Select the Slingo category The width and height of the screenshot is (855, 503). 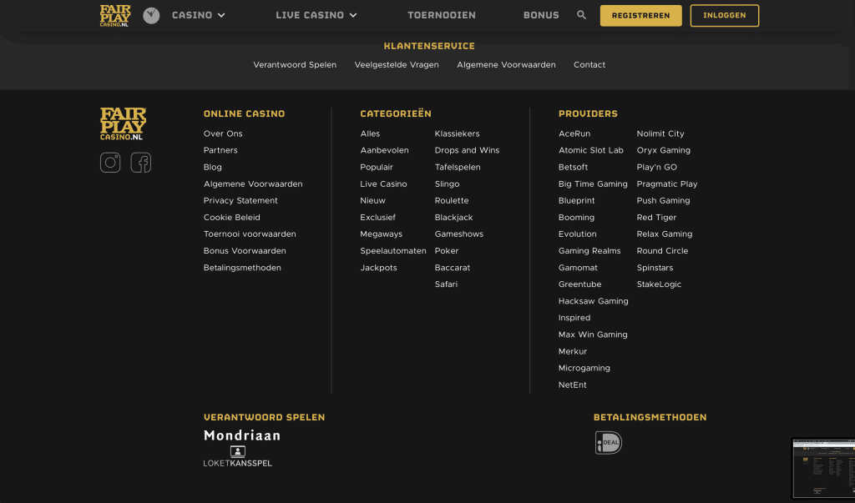[x=448, y=184]
